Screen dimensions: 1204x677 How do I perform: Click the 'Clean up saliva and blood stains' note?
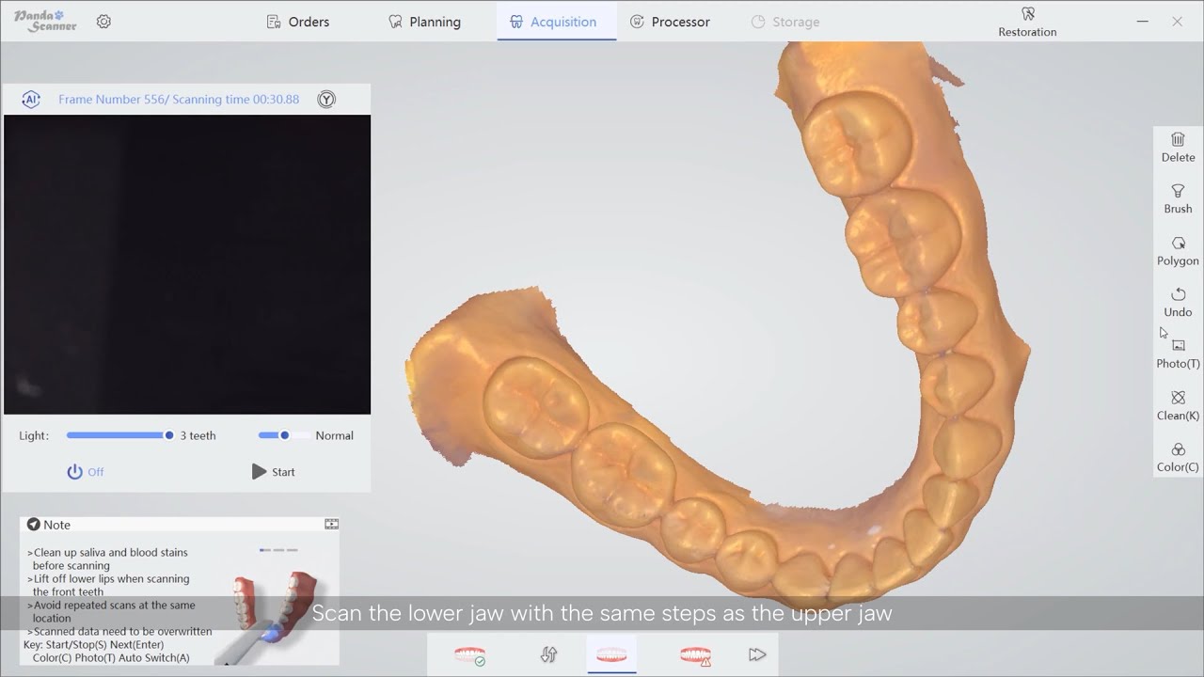pyautogui.click(x=108, y=559)
